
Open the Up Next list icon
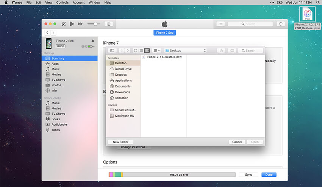[x=220, y=24]
